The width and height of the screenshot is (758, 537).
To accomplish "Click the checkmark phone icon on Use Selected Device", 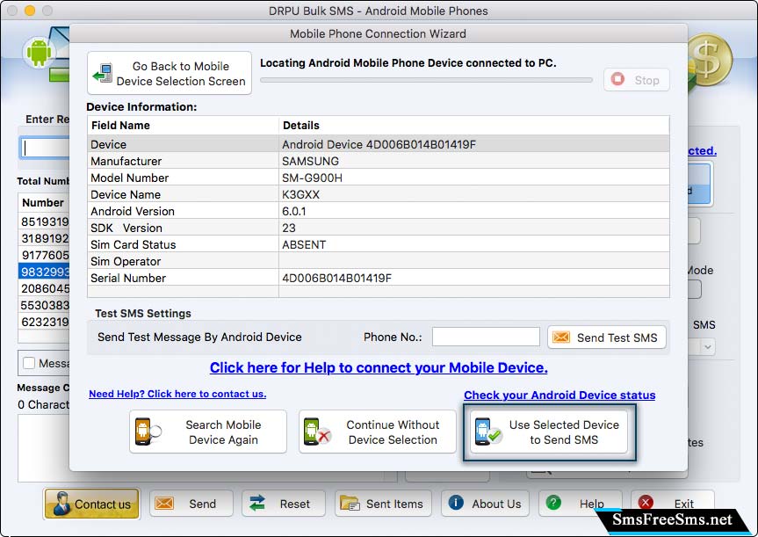I will 487,432.
